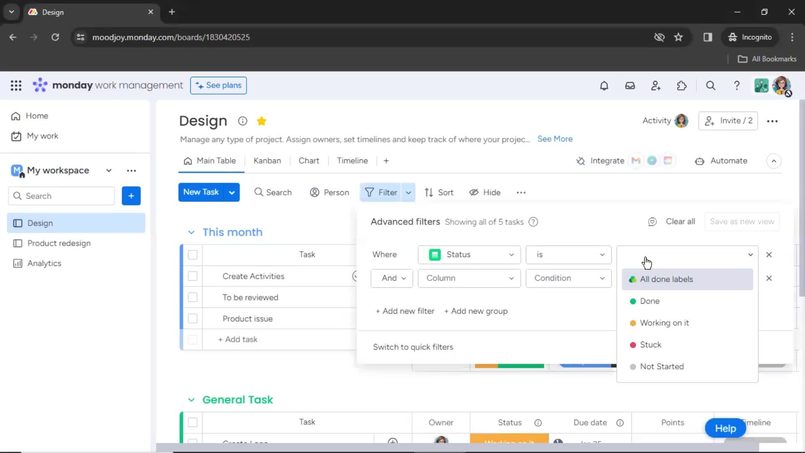
Task: Choose Done status option
Action: 687,301
